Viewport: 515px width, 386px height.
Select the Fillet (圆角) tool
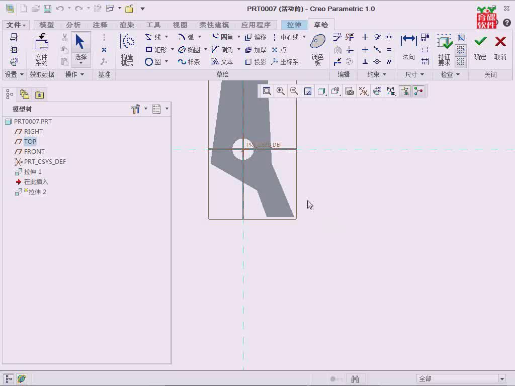point(223,37)
